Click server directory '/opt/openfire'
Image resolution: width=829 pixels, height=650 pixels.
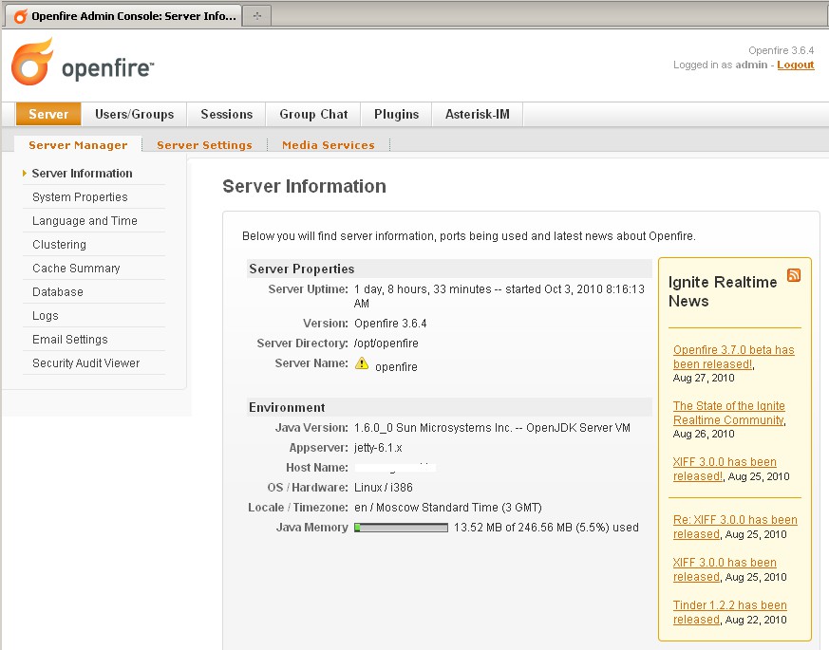pyautogui.click(x=386, y=344)
